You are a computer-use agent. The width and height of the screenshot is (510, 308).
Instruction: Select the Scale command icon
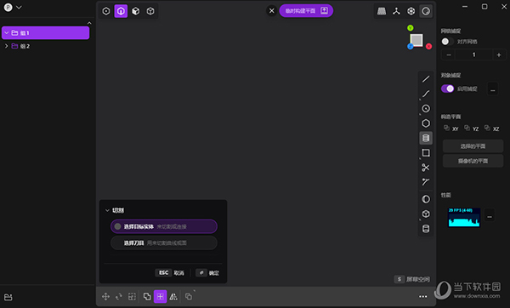tap(132, 297)
